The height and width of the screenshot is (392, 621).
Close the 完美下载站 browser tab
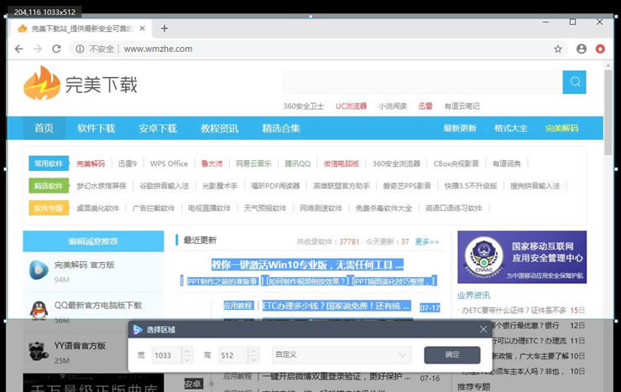(142, 28)
